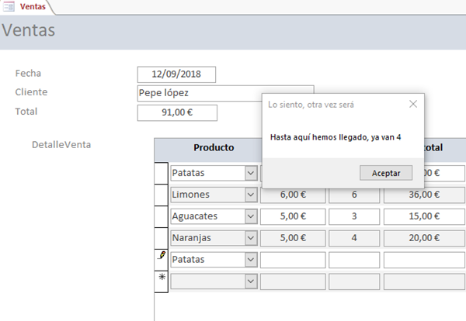This screenshot has width=466, height=321.
Task: Click the new-row empty subtotal field
Action: [x=424, y=281]
